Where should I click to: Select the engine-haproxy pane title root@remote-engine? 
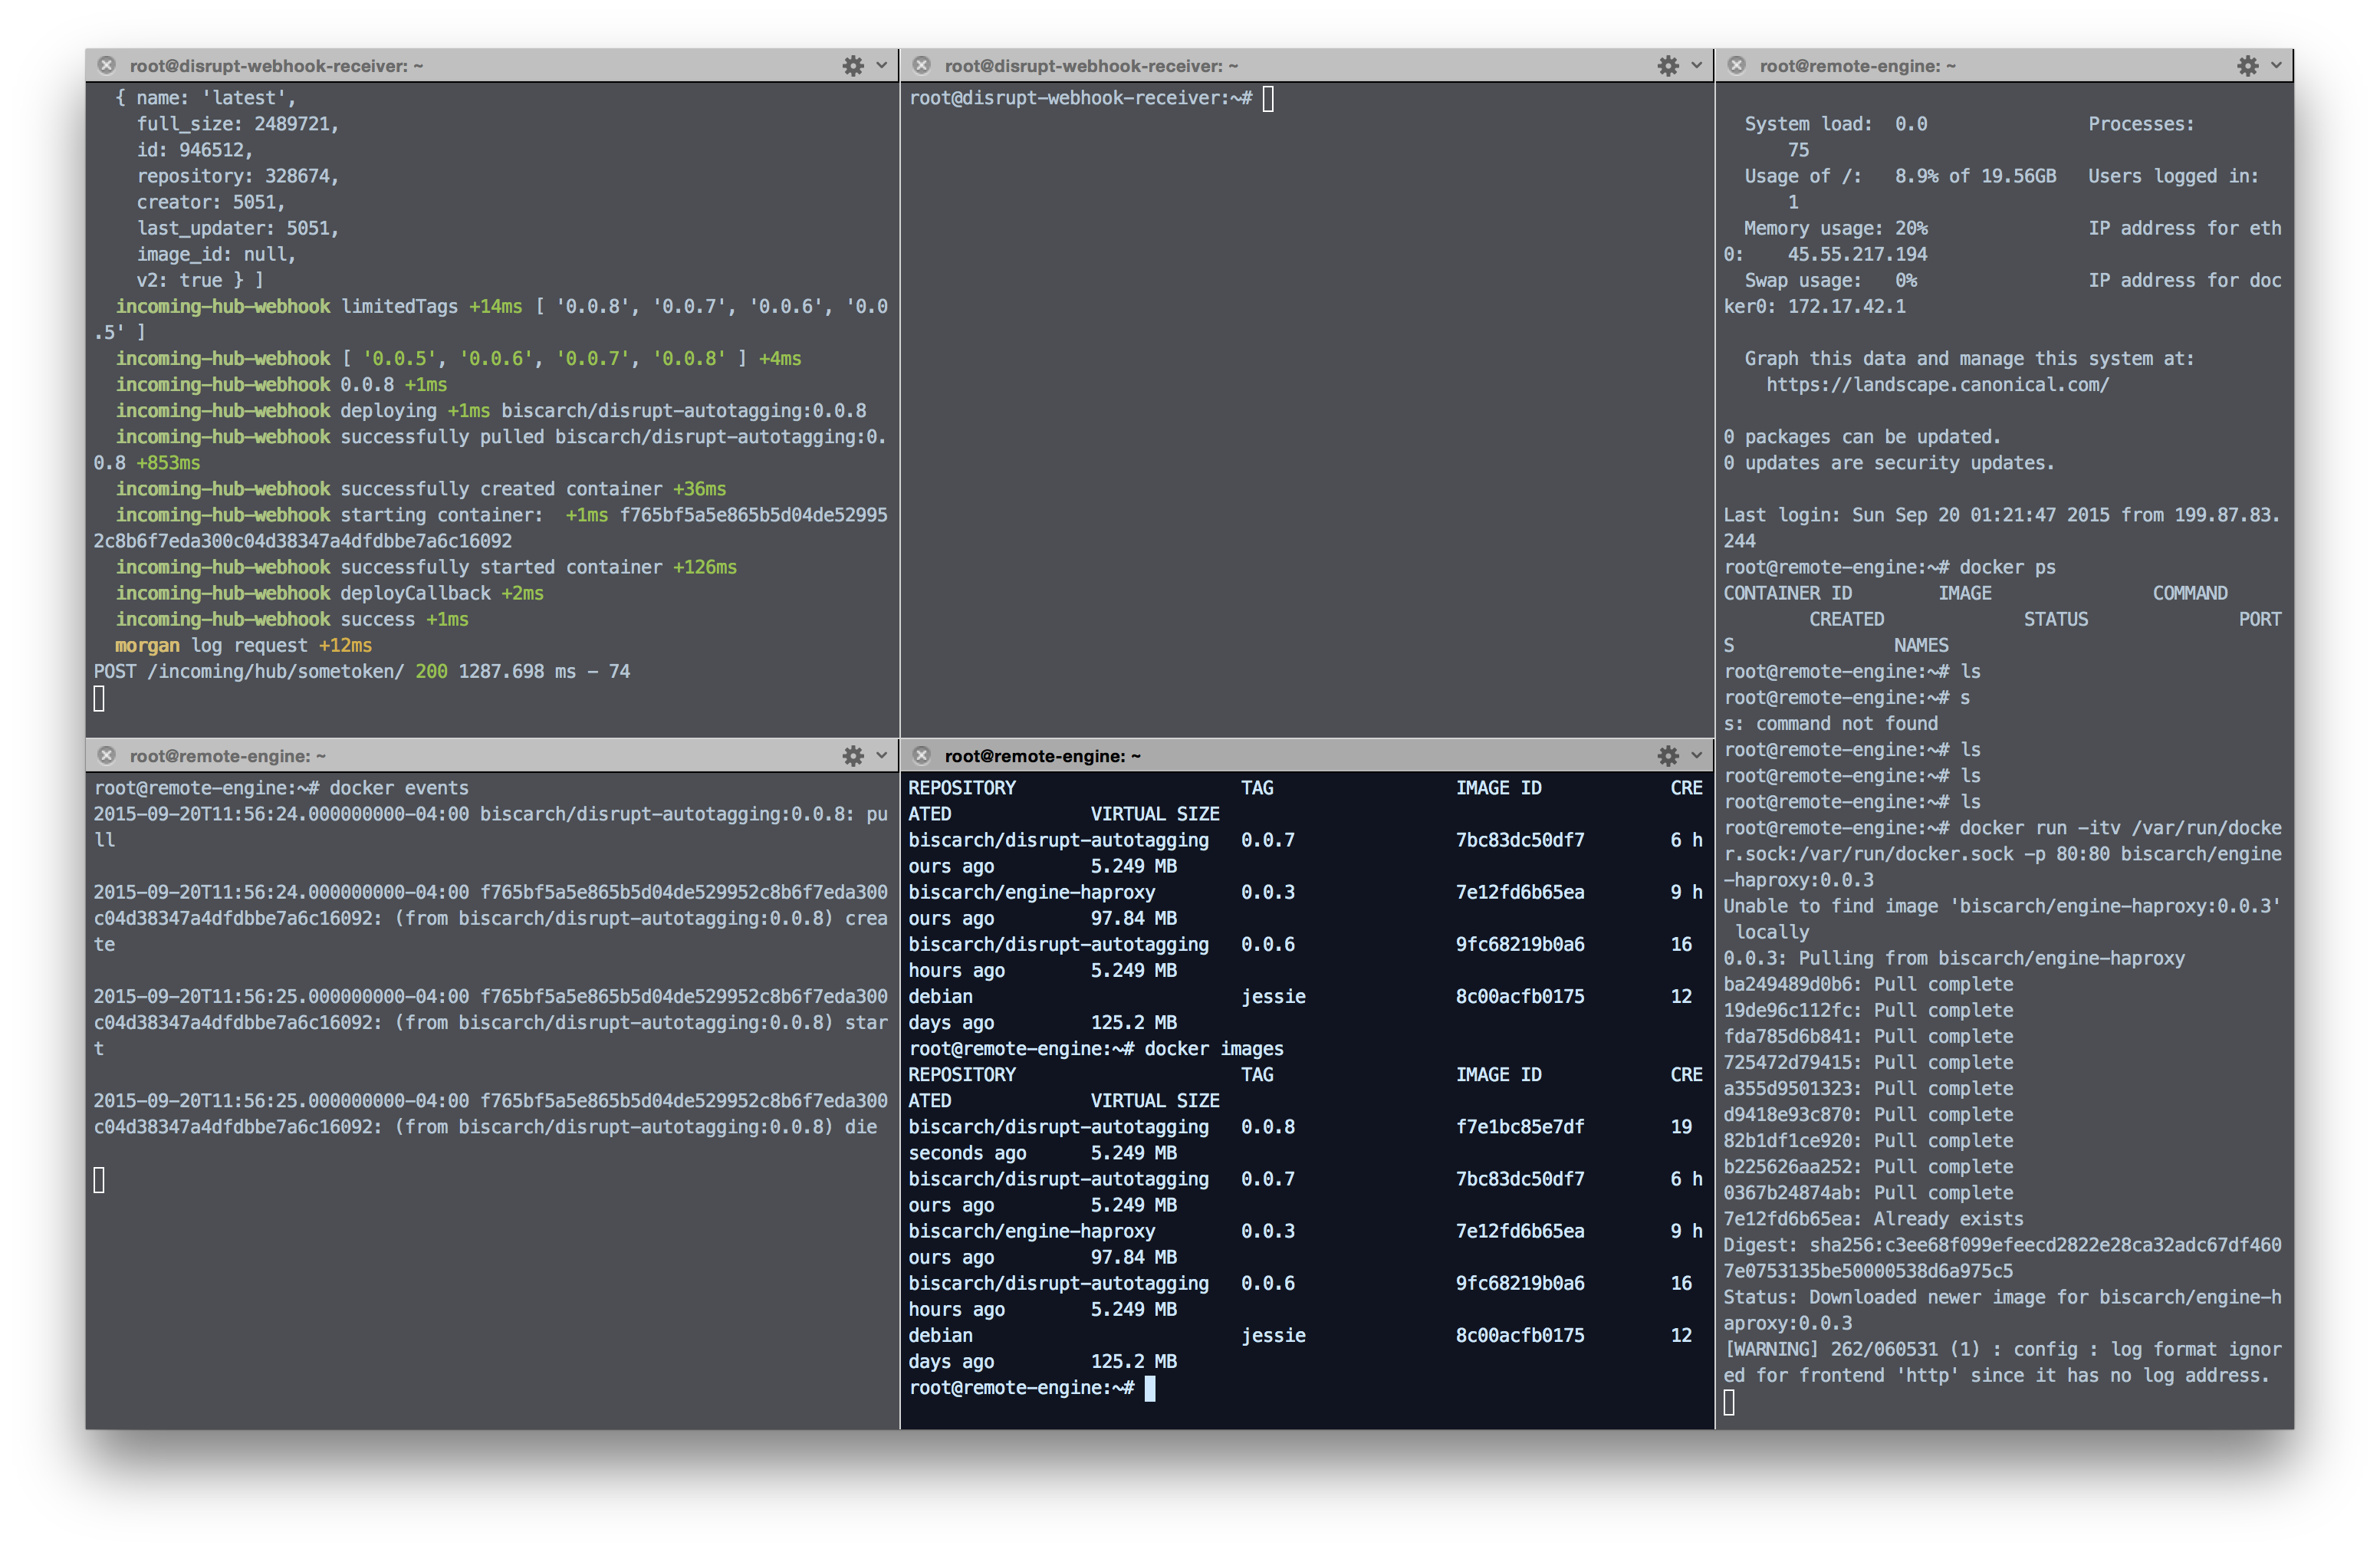(x=1857, y=66)
